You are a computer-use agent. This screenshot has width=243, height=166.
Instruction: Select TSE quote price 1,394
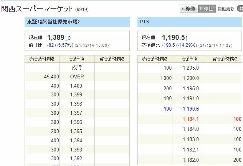pos(76,140)
